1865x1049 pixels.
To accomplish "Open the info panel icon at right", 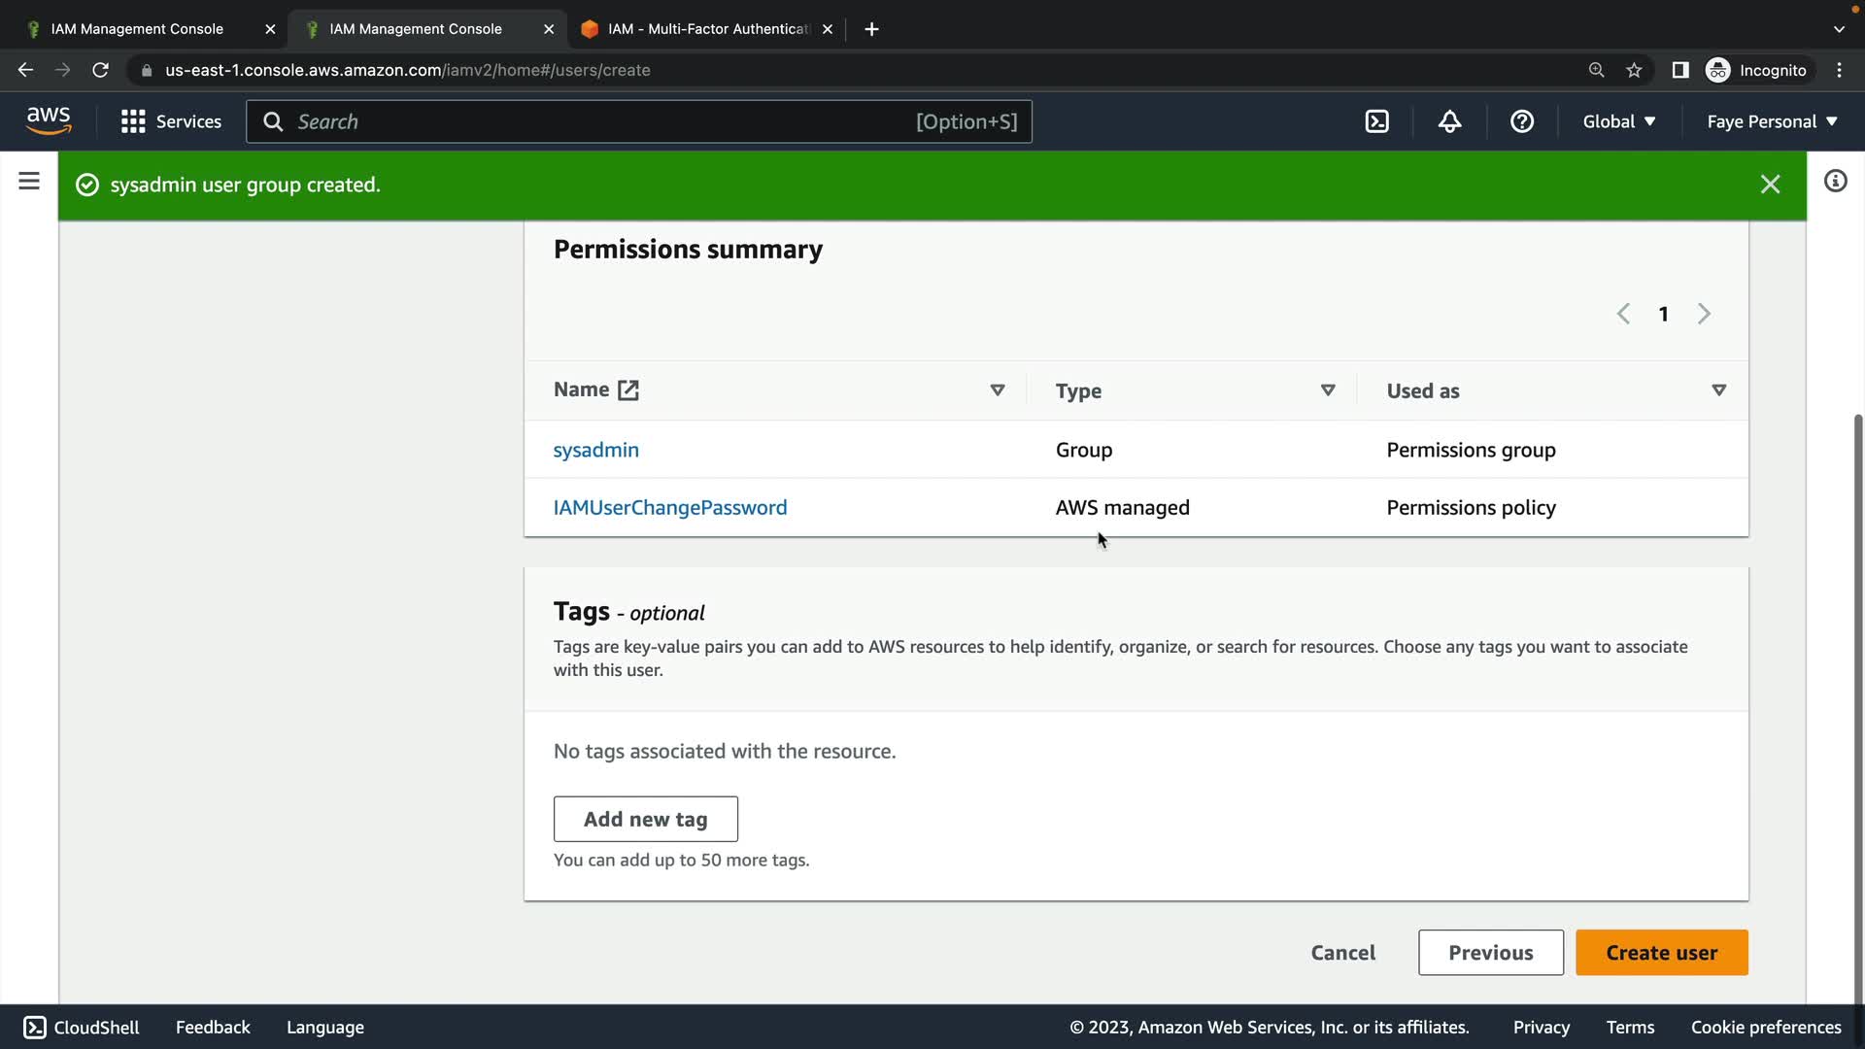I will click(1835, 182).
